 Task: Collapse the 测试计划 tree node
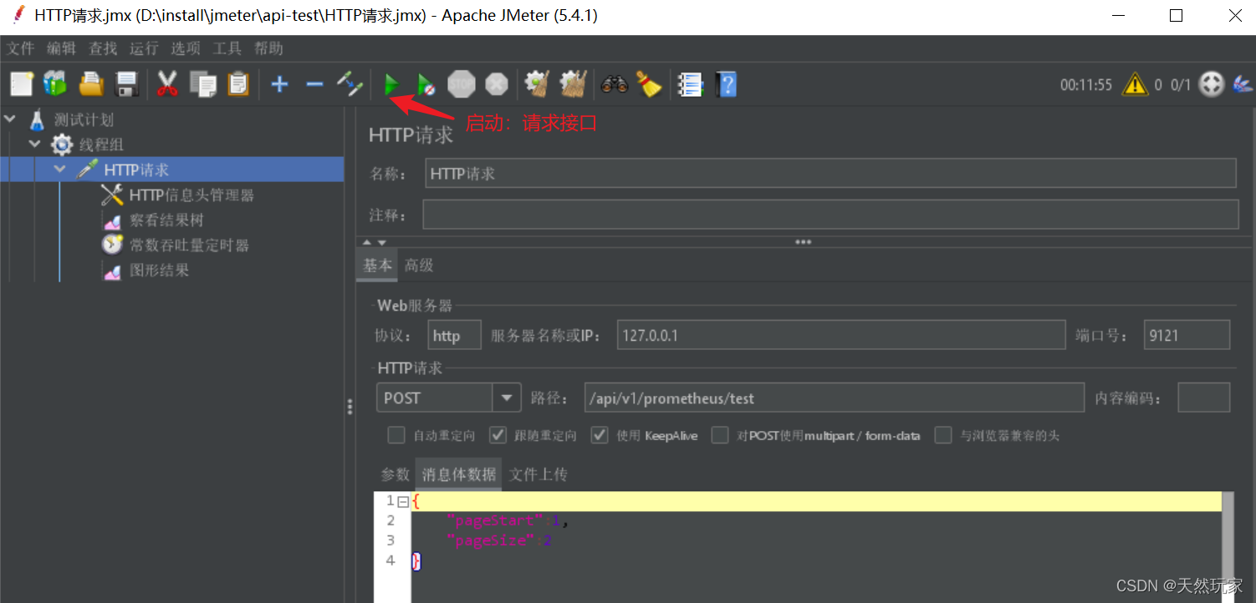pyautogui.click(x=10, y=119)
